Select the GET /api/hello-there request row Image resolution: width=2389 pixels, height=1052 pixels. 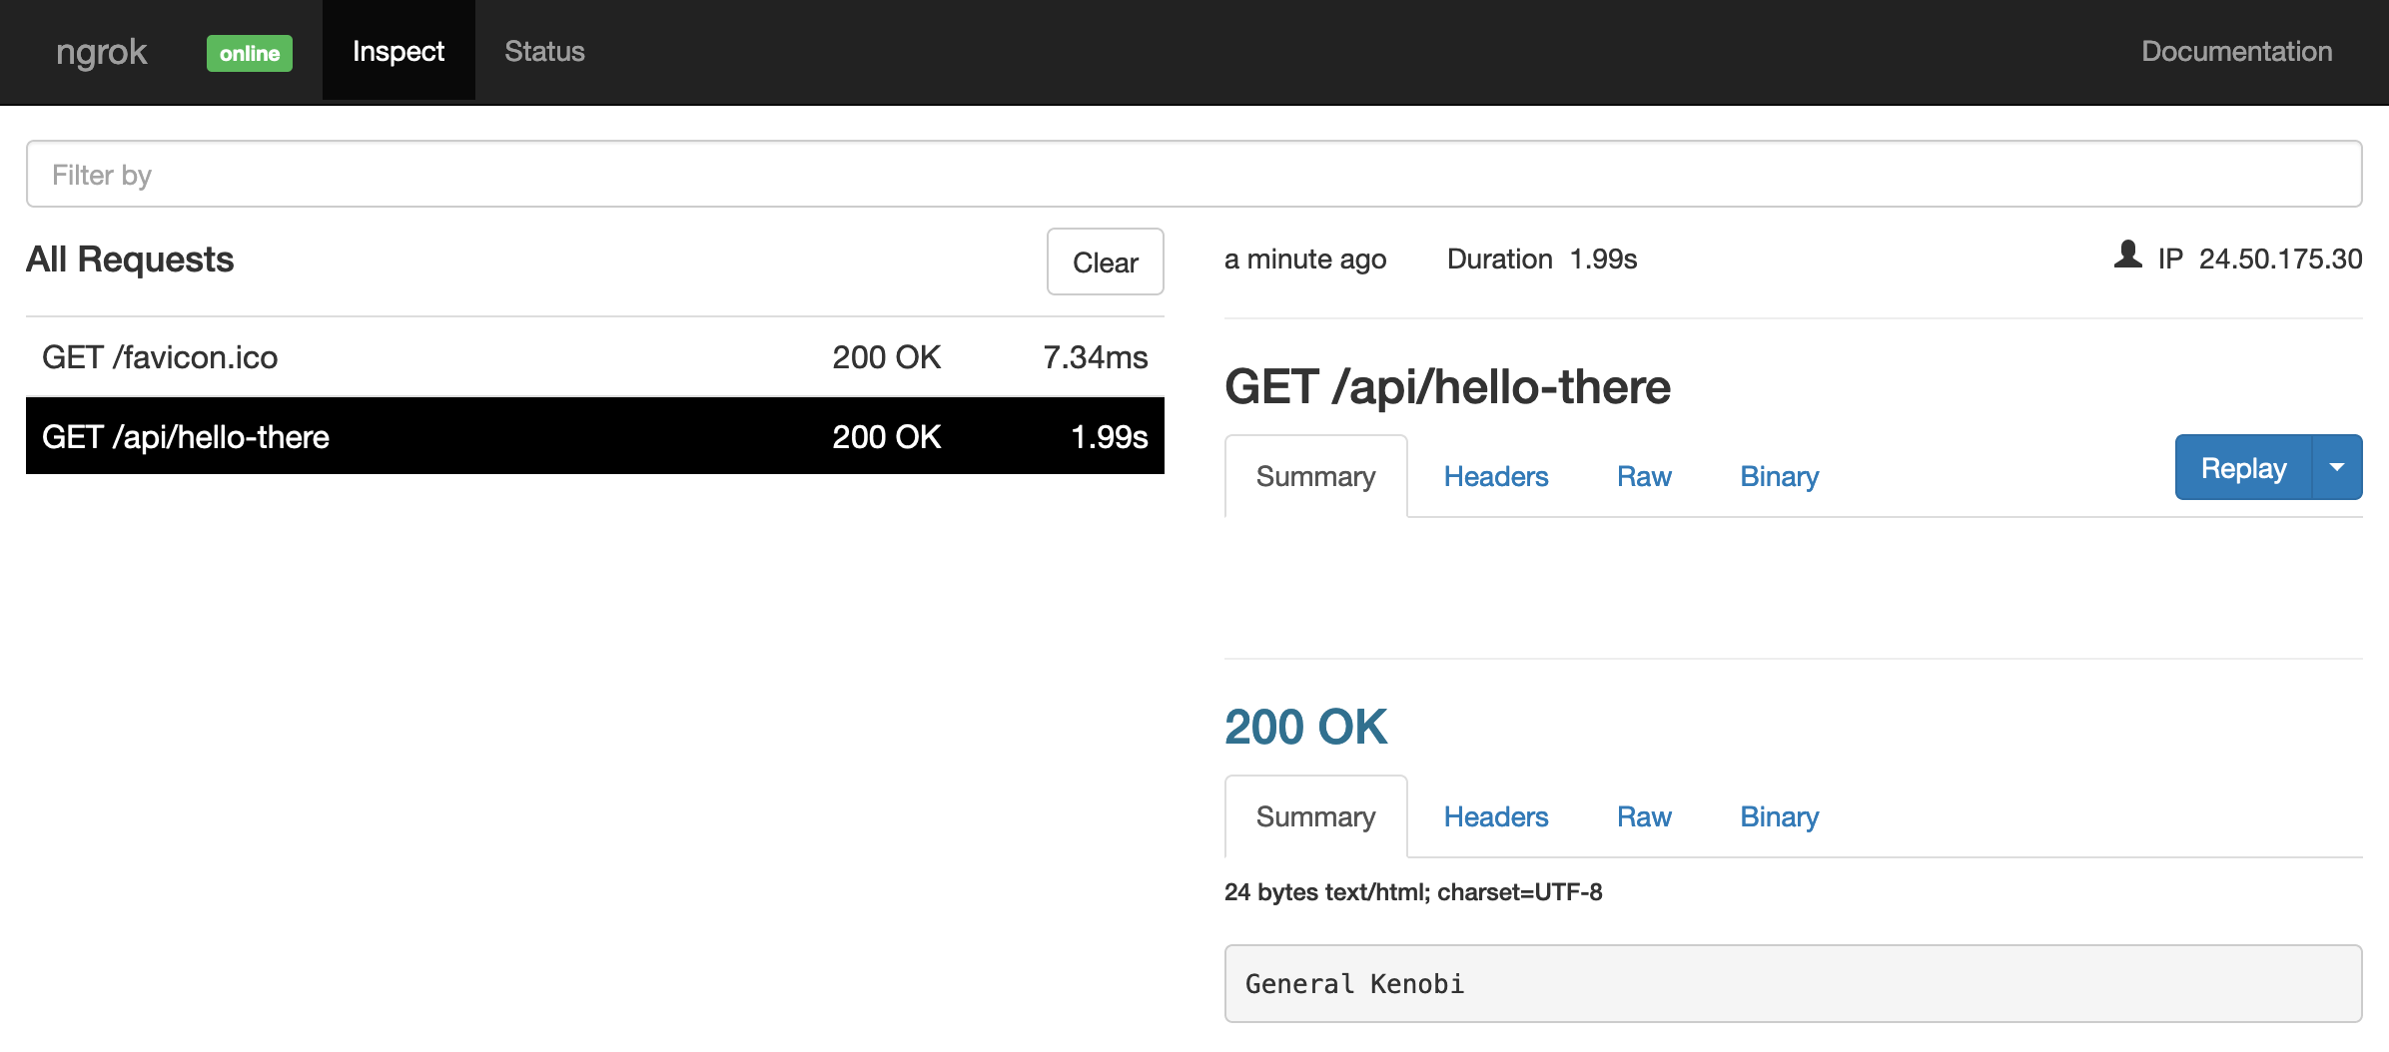point(594,436)
